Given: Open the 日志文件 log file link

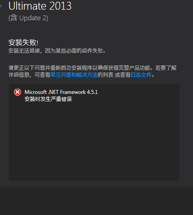Looking at the screenshot, I should (141, 75).
